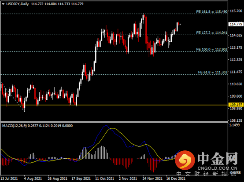Click the MACD(12,26,9) indicator label
This screenshot has width=244, height=182.
15,126
